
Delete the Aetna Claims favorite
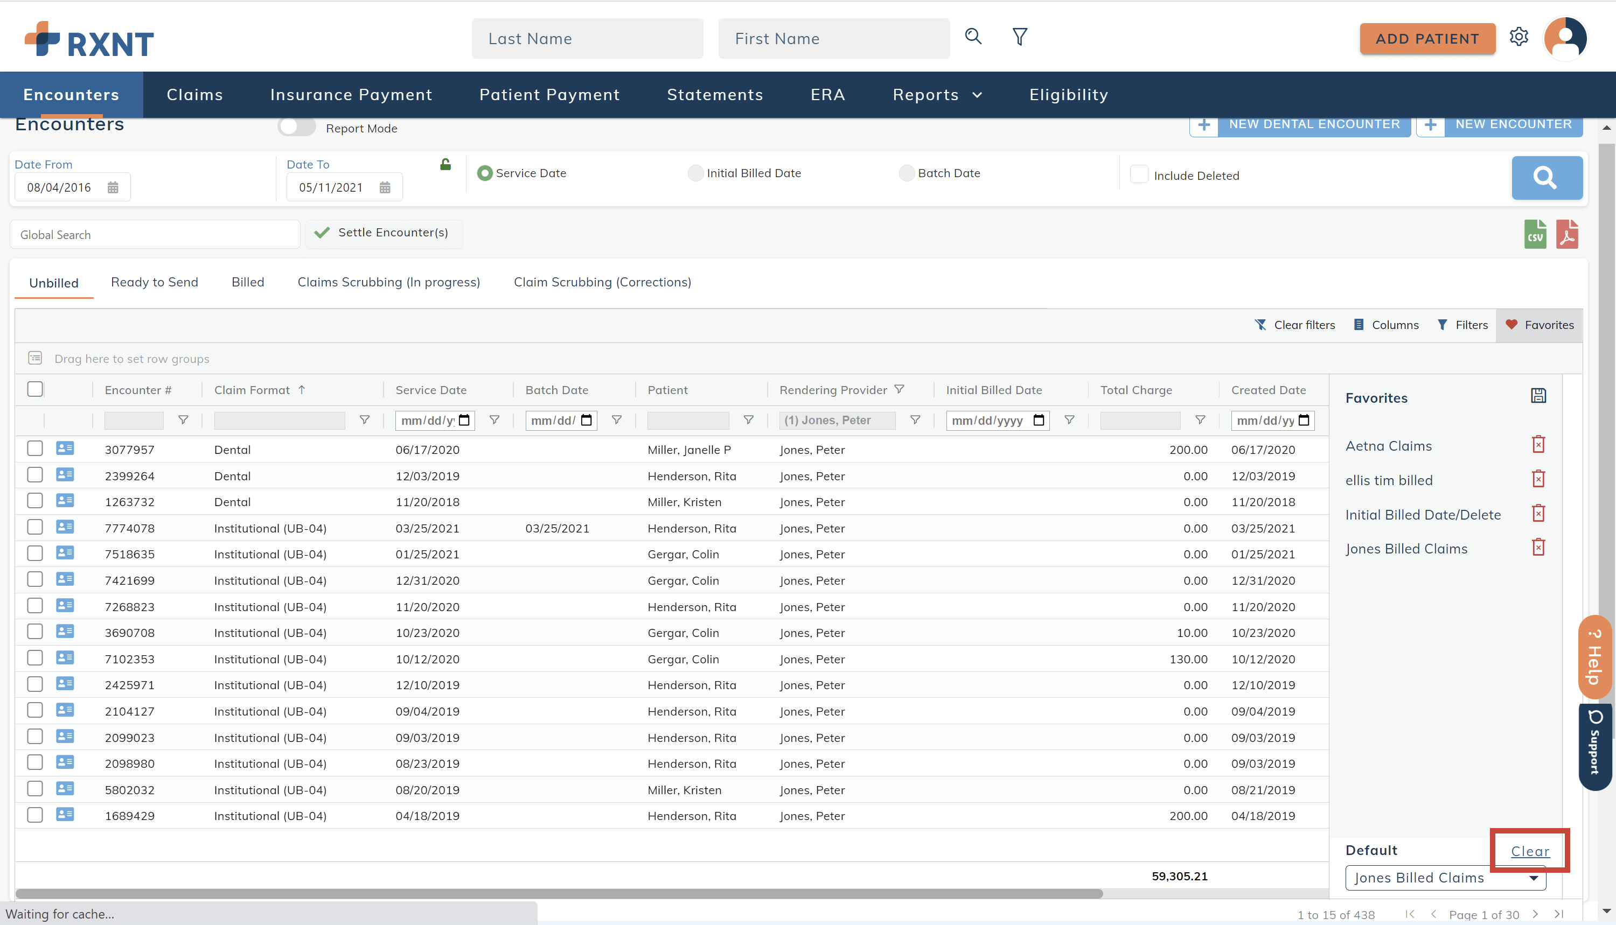[1538, 444]
